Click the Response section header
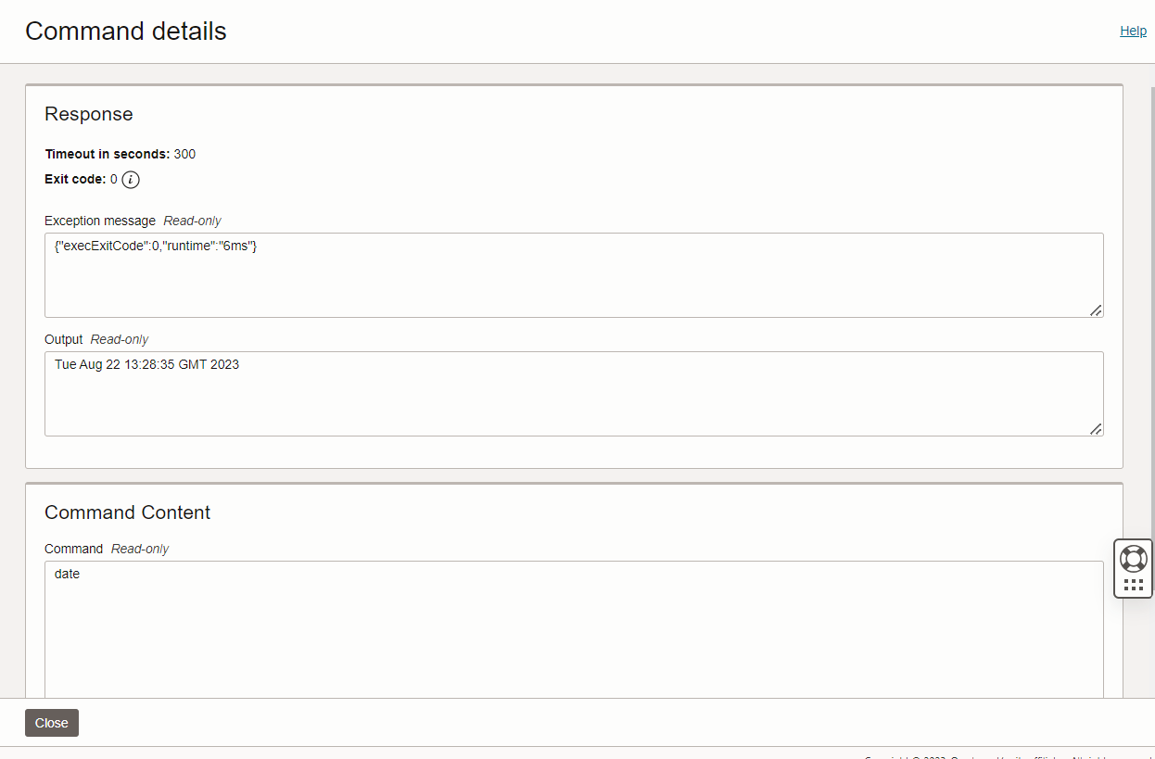This screenshot has width=1155, height=759. 89,114
